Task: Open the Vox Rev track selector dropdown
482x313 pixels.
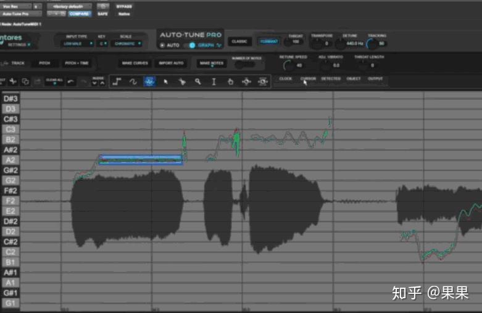Action: [x=15, y=6]
